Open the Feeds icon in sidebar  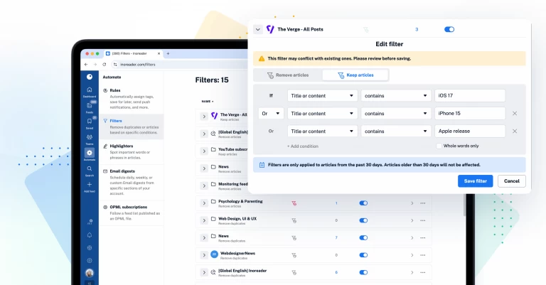pos(90,107)
